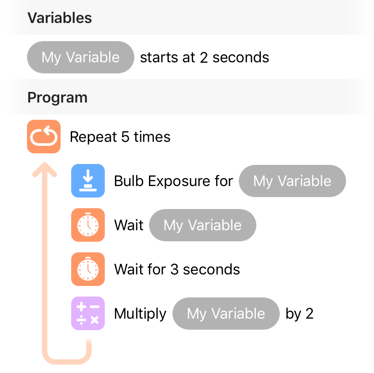Click the orange Repeat loop icon

[44, 137]
